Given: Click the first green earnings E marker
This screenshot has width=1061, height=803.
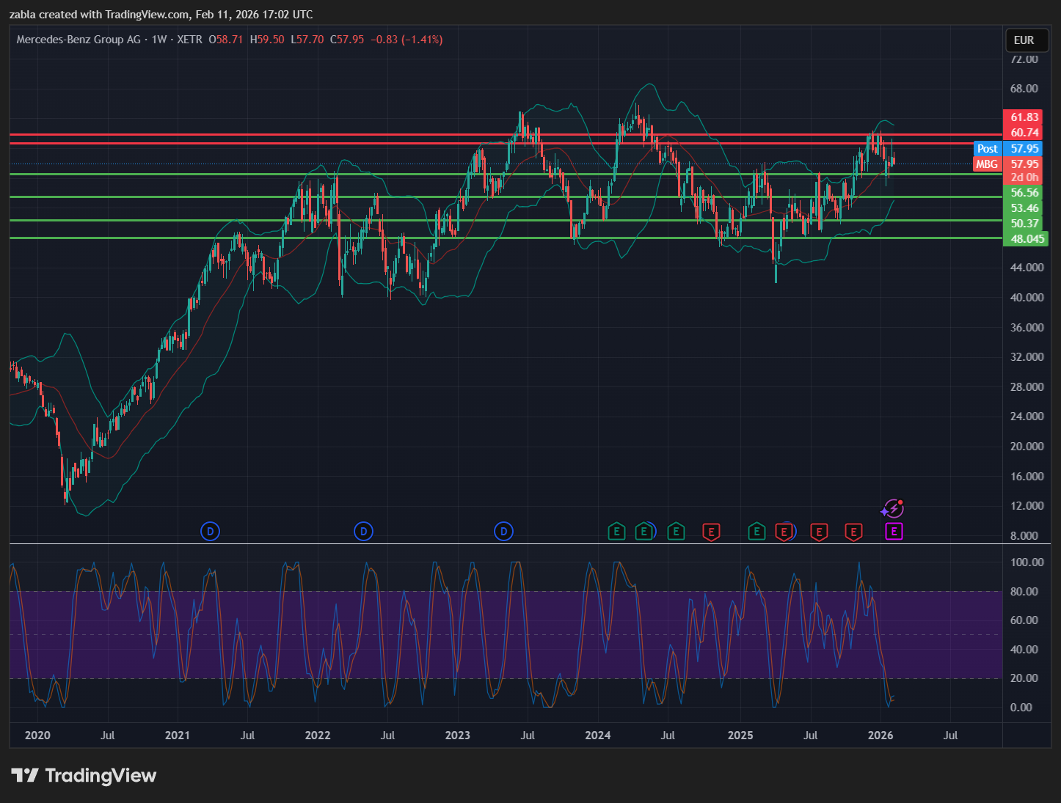Looking at the screenshot, I should (616, 532).
